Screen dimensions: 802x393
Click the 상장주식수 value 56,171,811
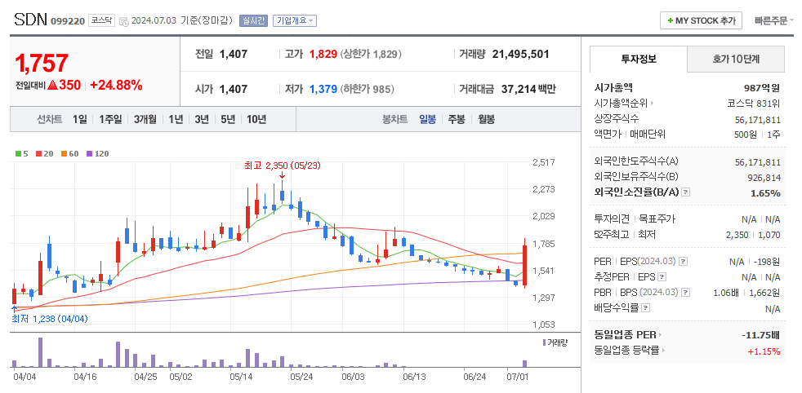(758, 119)
